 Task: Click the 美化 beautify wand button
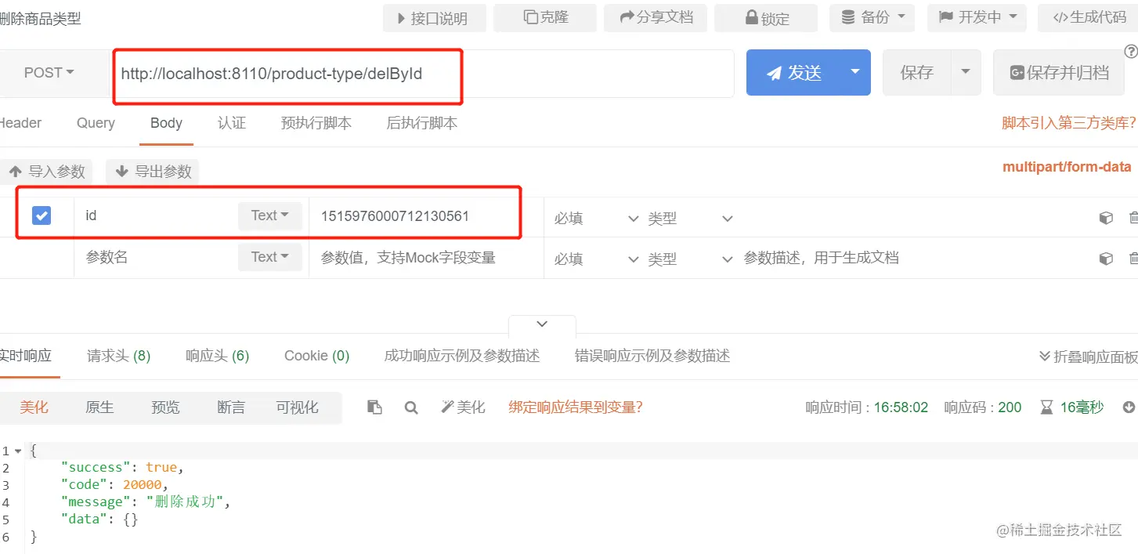point(463,407)
